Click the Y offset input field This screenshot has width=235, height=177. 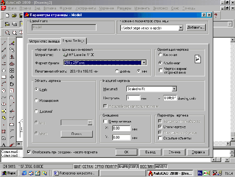point(121,138)
